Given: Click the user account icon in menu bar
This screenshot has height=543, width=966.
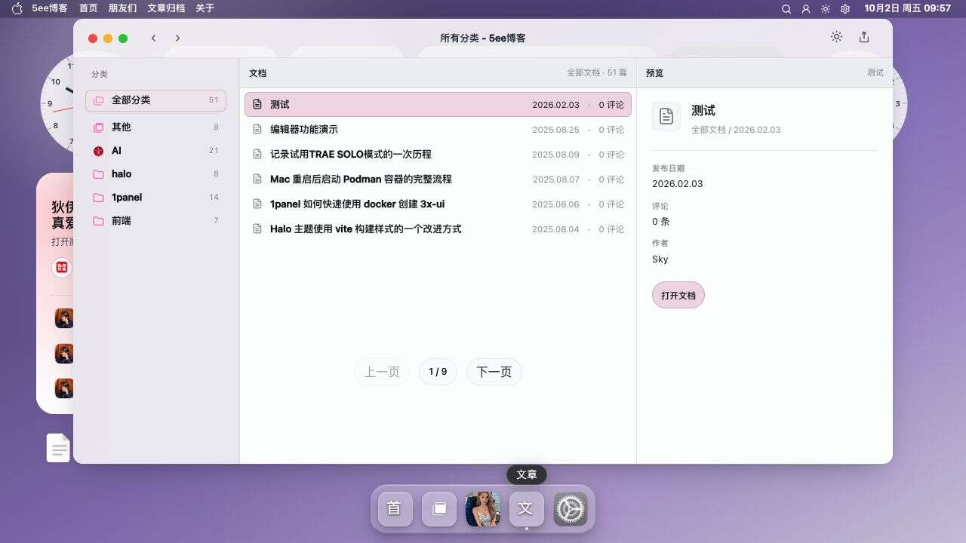Looking at the screenshot, I should pos(806,9).
